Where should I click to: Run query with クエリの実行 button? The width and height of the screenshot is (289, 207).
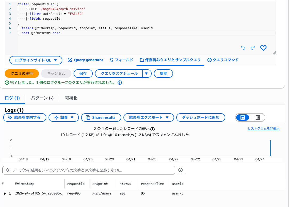coord(22,74)
